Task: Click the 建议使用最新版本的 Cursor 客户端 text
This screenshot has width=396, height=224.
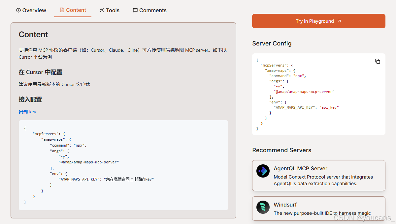Action: pyautogui.click(x=54, y=84)
